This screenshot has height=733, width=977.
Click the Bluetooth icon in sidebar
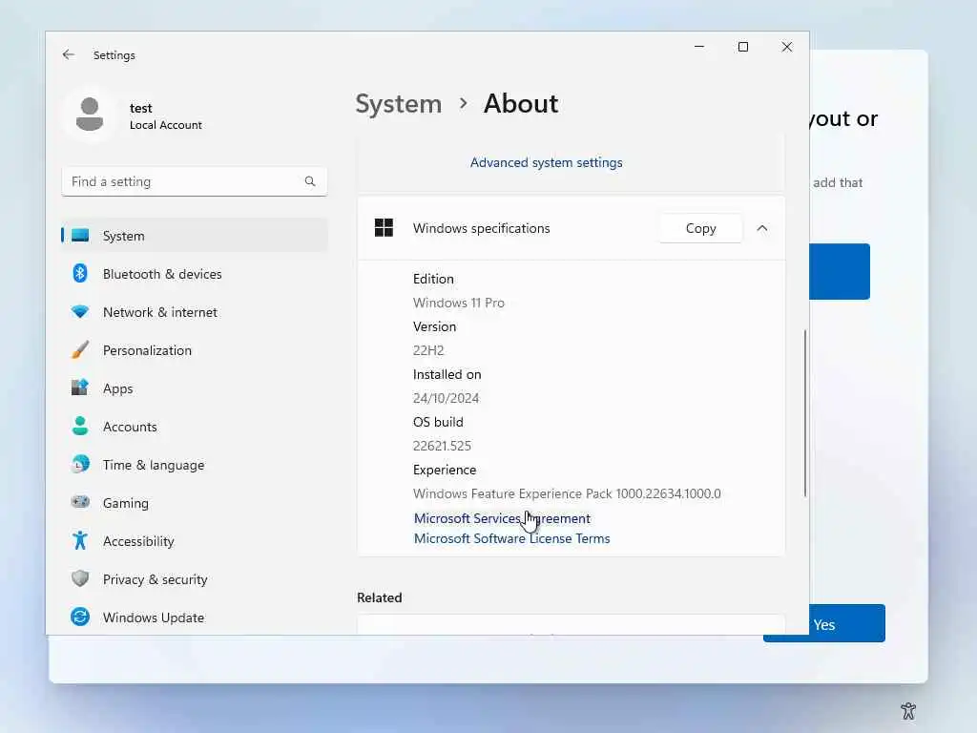coord(80,274)
